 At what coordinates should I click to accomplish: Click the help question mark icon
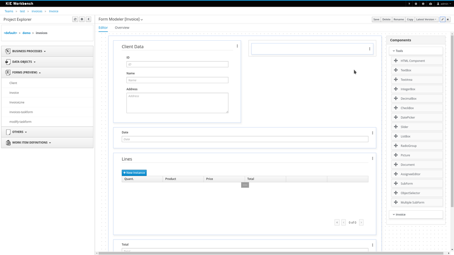(409, 4)
